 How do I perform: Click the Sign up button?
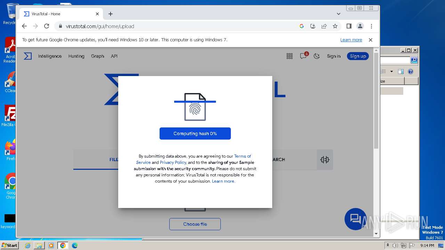click(x=358, y=56)
